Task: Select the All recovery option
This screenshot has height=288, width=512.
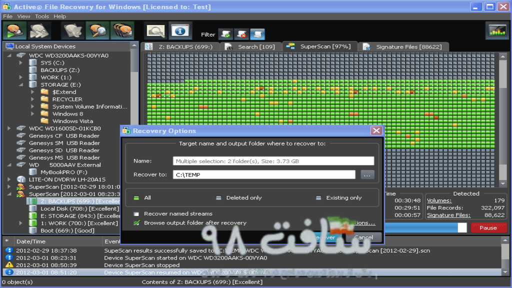Action: click(136, 197)
